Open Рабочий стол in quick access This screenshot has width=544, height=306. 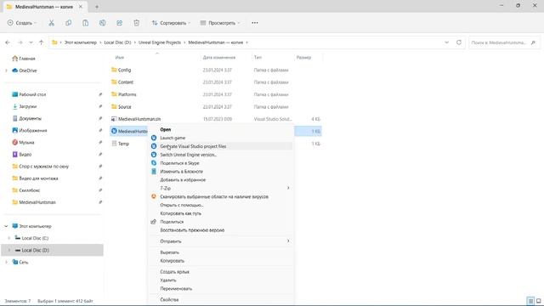coord(32,94)
